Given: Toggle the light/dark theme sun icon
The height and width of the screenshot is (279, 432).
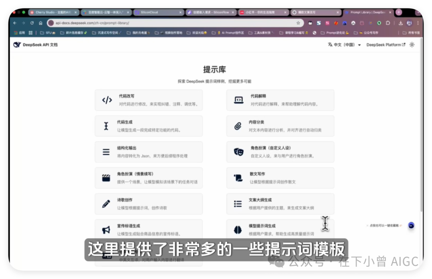Looking at the screenshot, I should click(412, 45).
